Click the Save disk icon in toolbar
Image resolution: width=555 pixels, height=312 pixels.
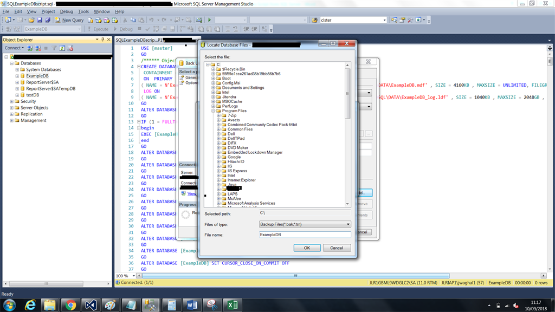click(40, 20)
